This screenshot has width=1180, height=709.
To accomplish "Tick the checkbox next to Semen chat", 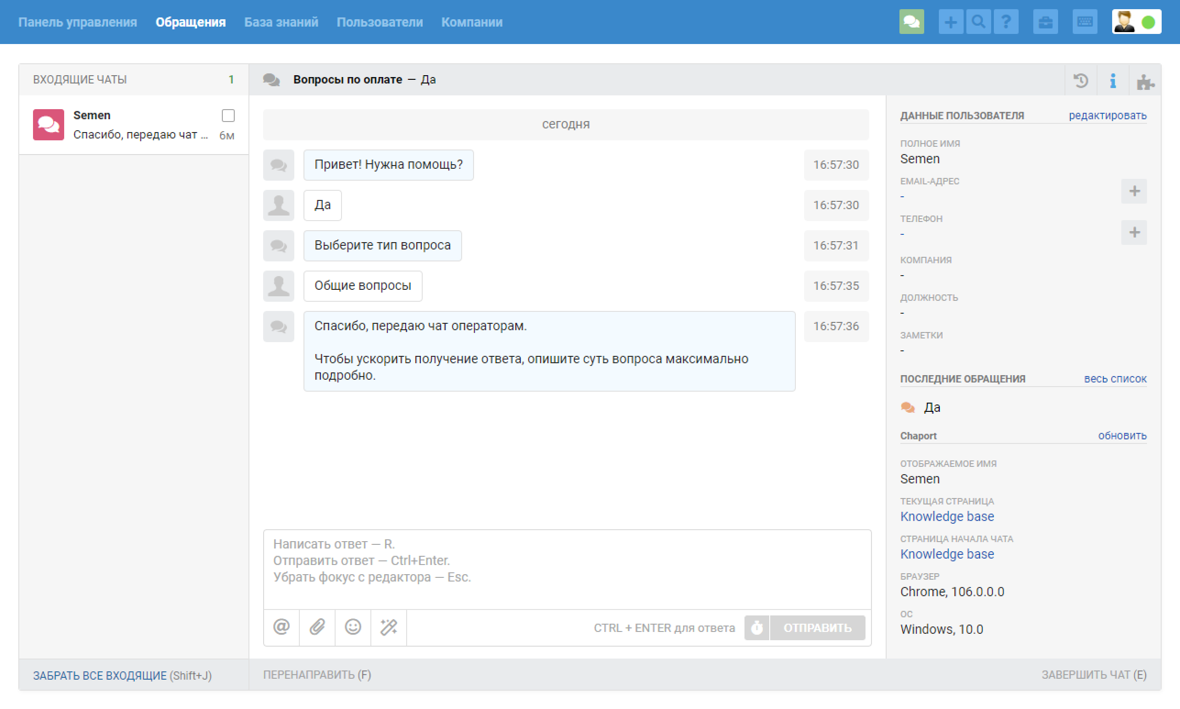I will click(228, 116).
